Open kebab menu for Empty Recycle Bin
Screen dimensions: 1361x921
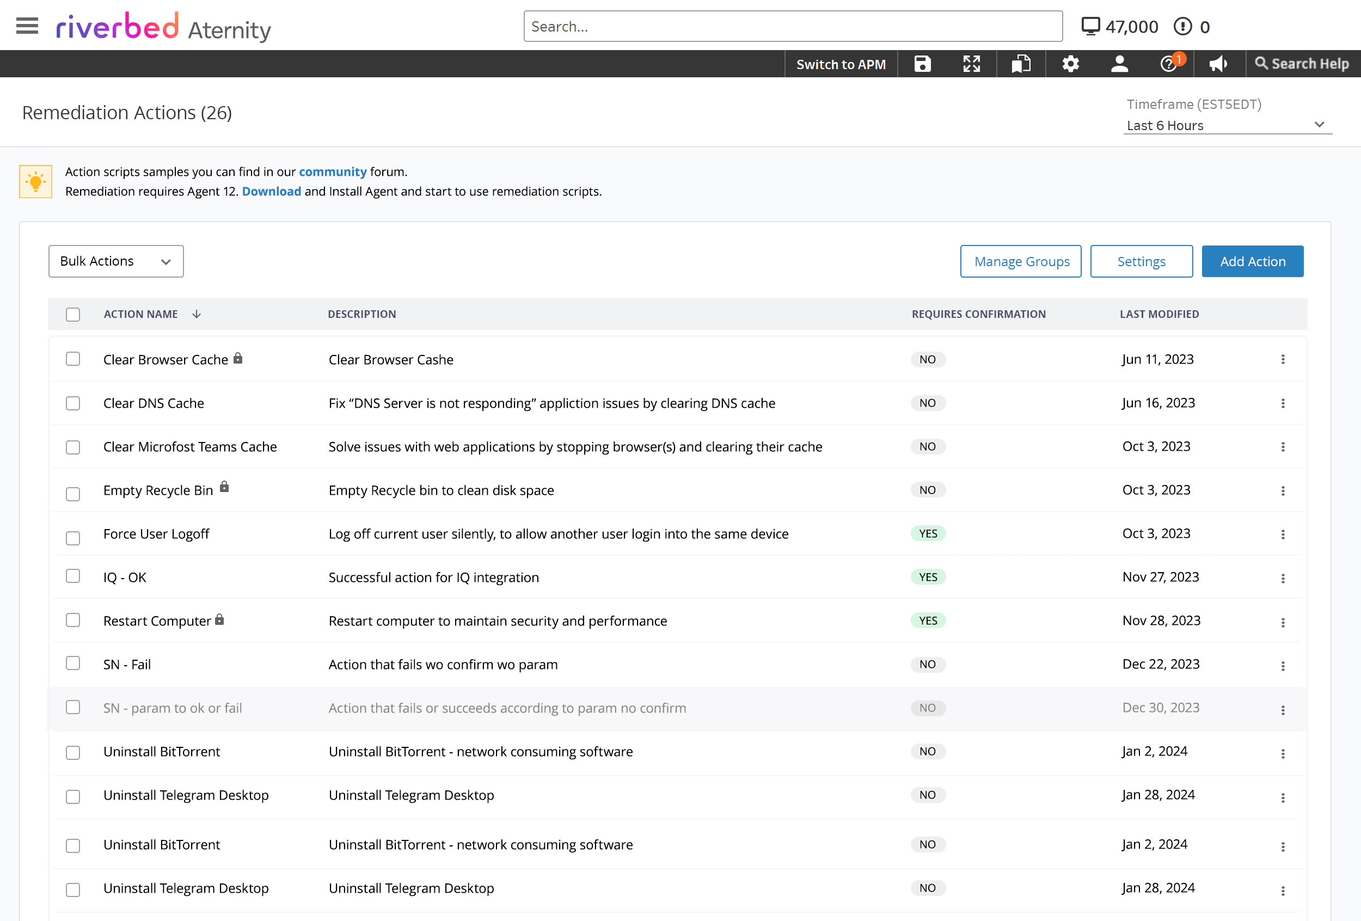tap(1283, 490)
